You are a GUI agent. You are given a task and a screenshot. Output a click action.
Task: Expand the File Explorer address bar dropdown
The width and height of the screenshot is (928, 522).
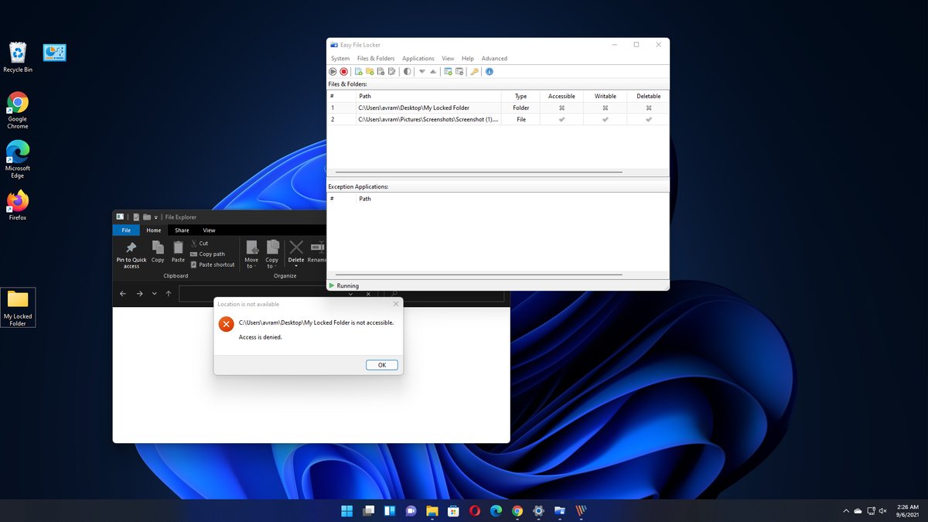[350, 293]
